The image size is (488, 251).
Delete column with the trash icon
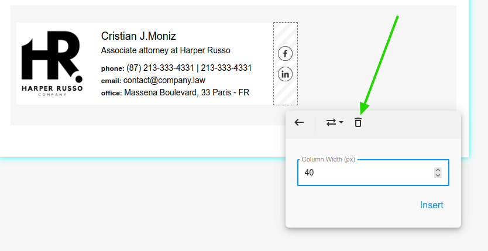pos(358,122)
